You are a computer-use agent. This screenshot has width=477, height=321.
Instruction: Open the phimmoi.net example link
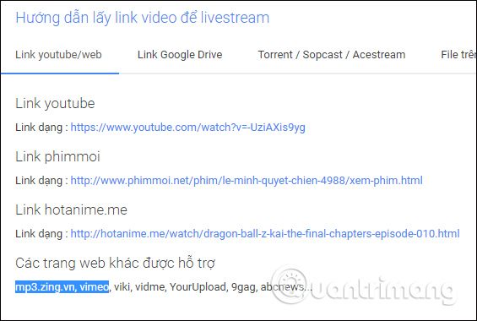[247, 181]
